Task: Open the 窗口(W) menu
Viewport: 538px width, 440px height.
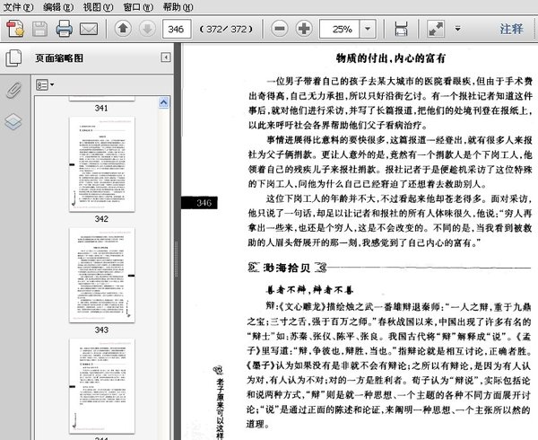Action: click(x=138, y=7)
